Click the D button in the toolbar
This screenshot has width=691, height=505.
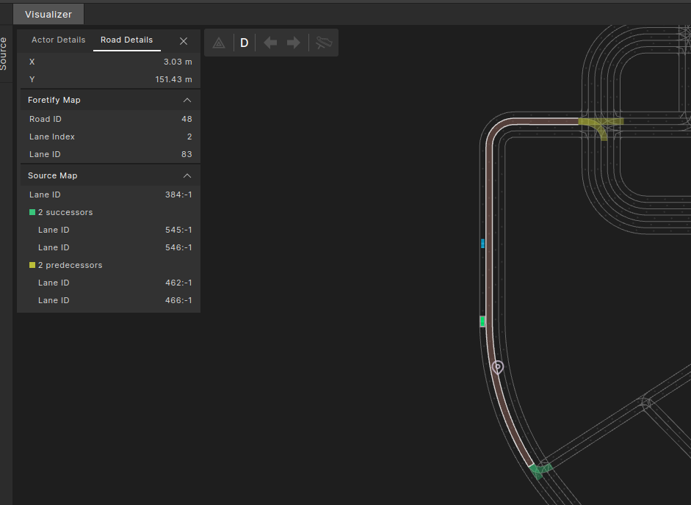click(x=245, y=43)
